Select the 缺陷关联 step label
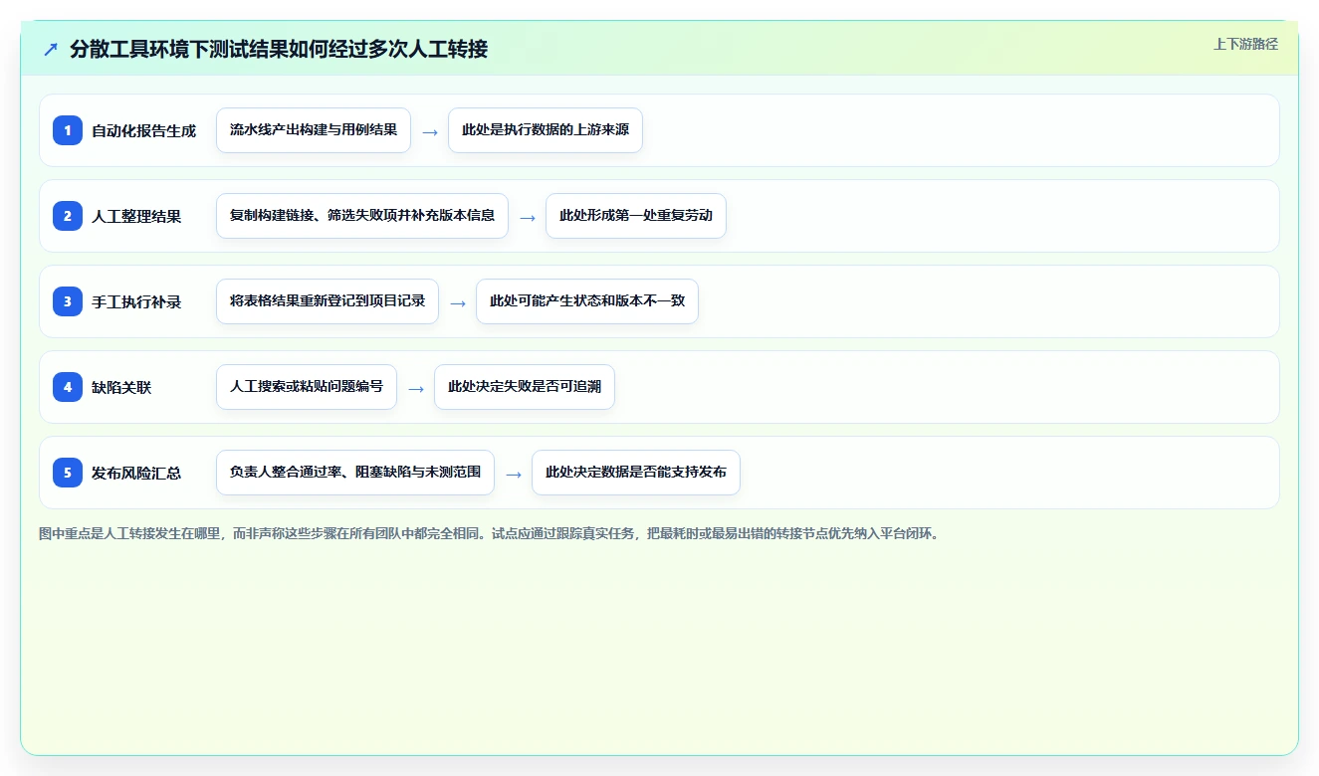Image resolution: width=1319 pixels, height=776 pixels. point(121,387)
